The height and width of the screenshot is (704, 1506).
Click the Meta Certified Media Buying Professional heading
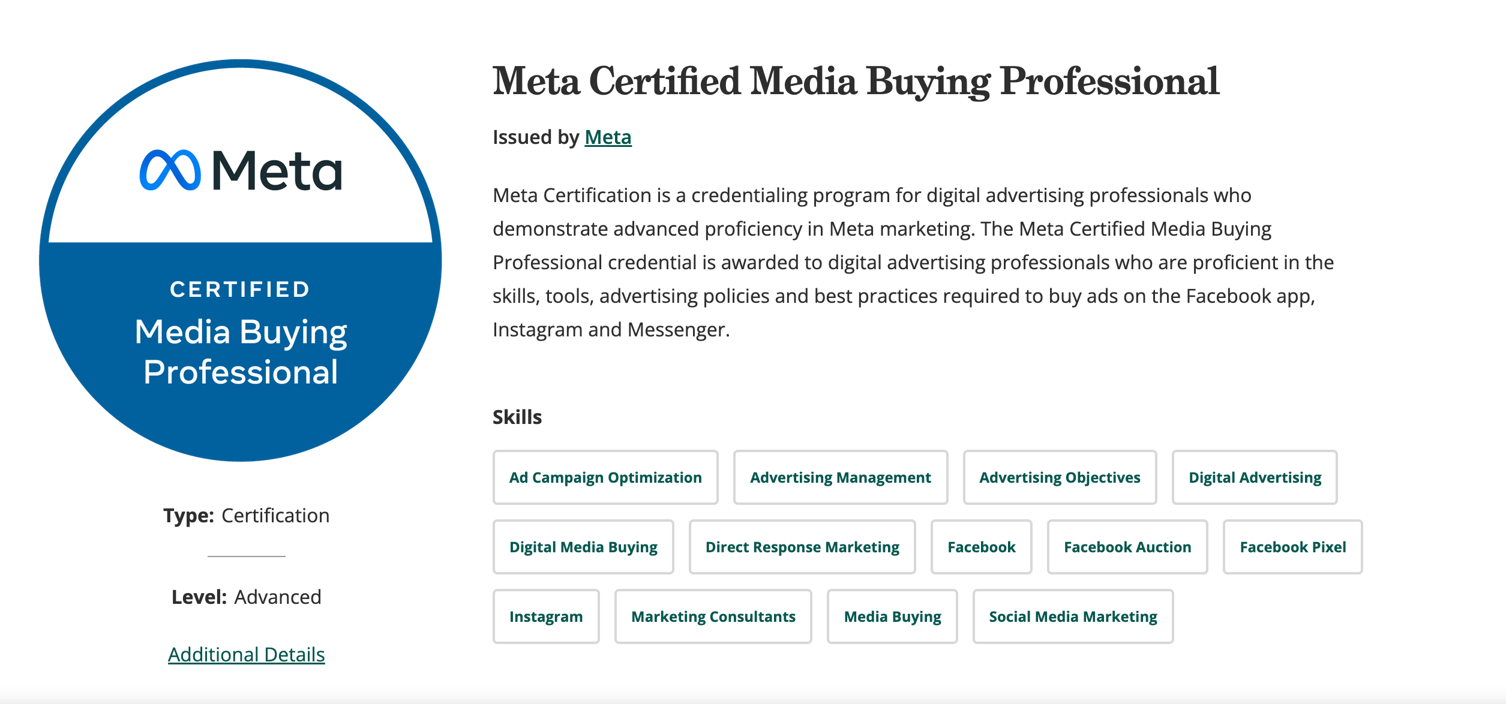tap(856, 82)
